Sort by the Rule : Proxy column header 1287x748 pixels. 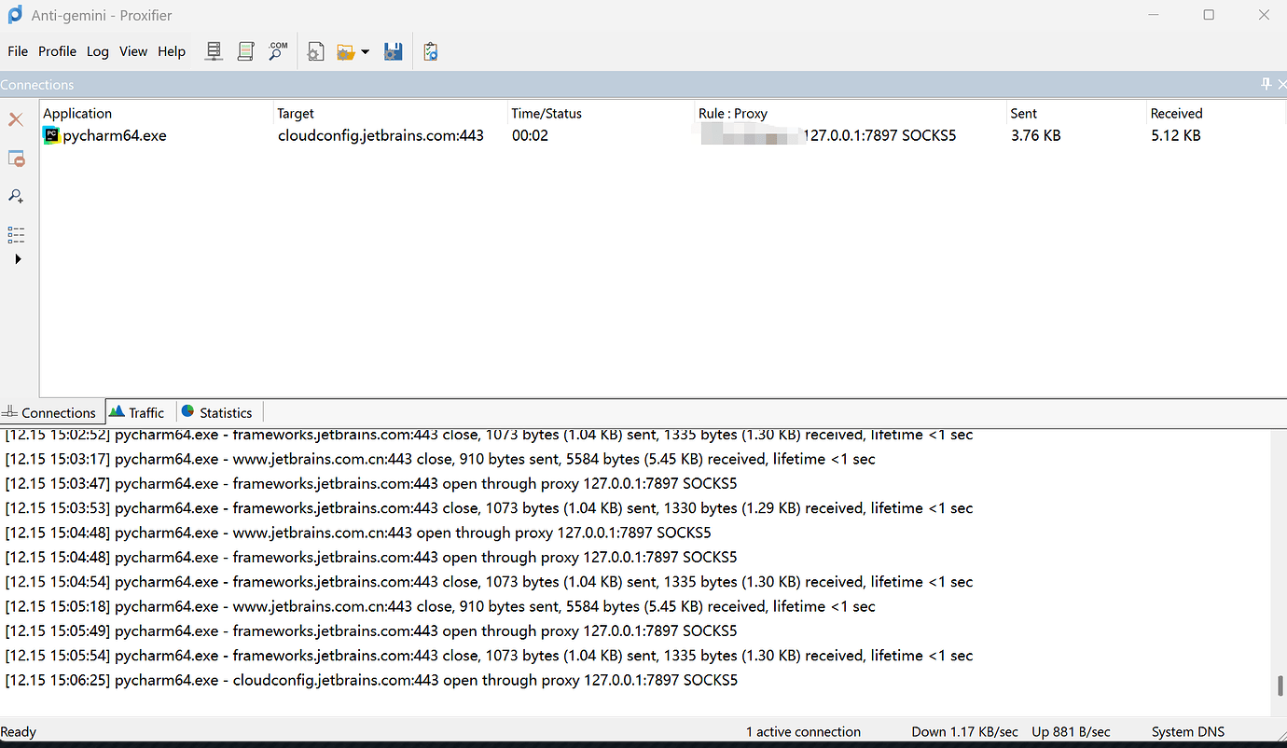pos(851,114)
